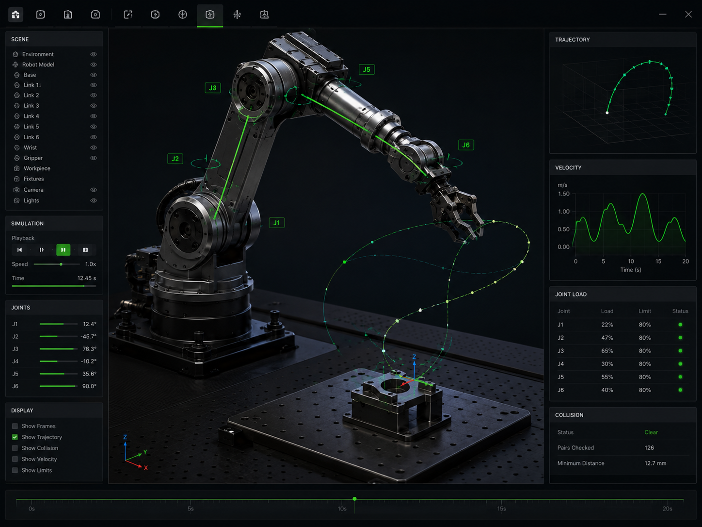
Task: Toggle visibility of Robot Model
Action: pyautogui.click(x=94, y=65)
